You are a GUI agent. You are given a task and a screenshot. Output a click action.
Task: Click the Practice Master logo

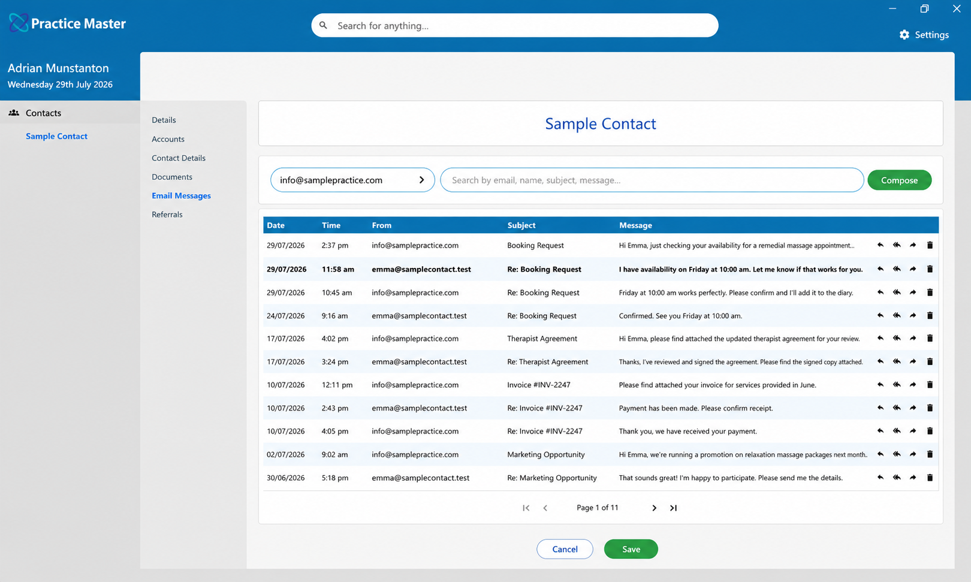point(67,23)
